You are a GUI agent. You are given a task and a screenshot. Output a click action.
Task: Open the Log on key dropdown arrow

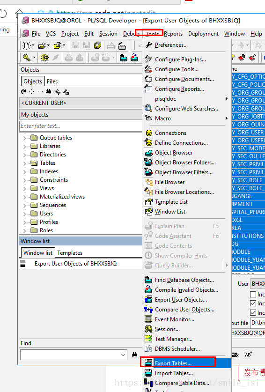coord(34,58)
